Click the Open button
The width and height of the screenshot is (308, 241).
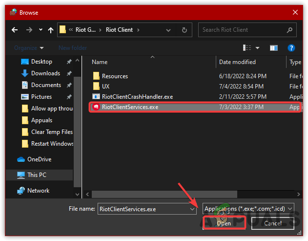(x=224, y=223)
